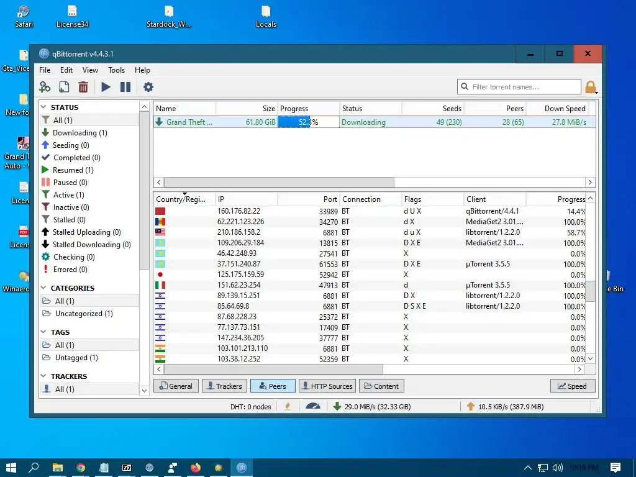The width and height of the screenshot is (636, 477).
Task: Collapse the CATEGORIES section
Action: point(43,288)
